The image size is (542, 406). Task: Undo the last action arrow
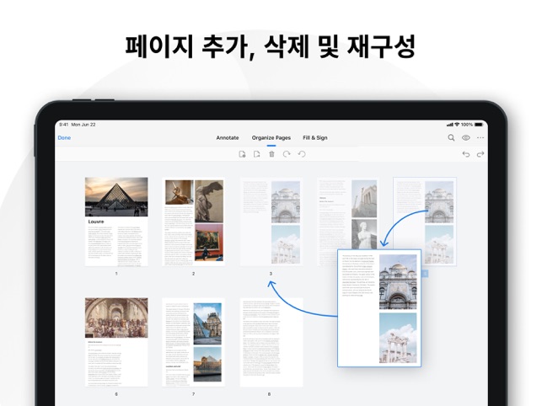466,154
